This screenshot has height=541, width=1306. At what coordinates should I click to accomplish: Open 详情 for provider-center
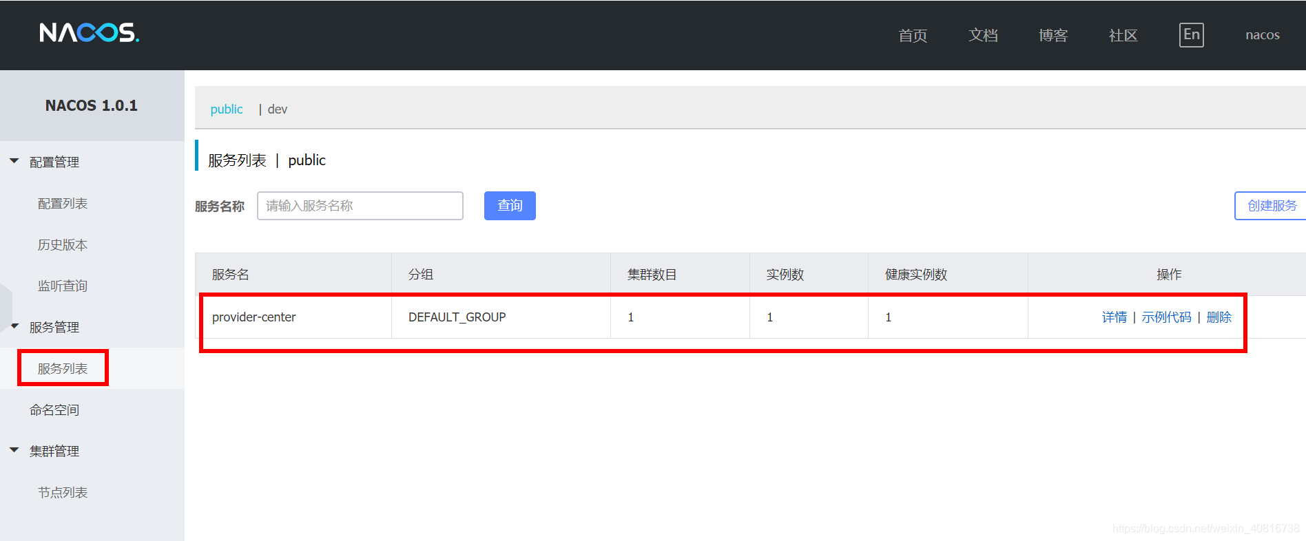click(1114, 317)
